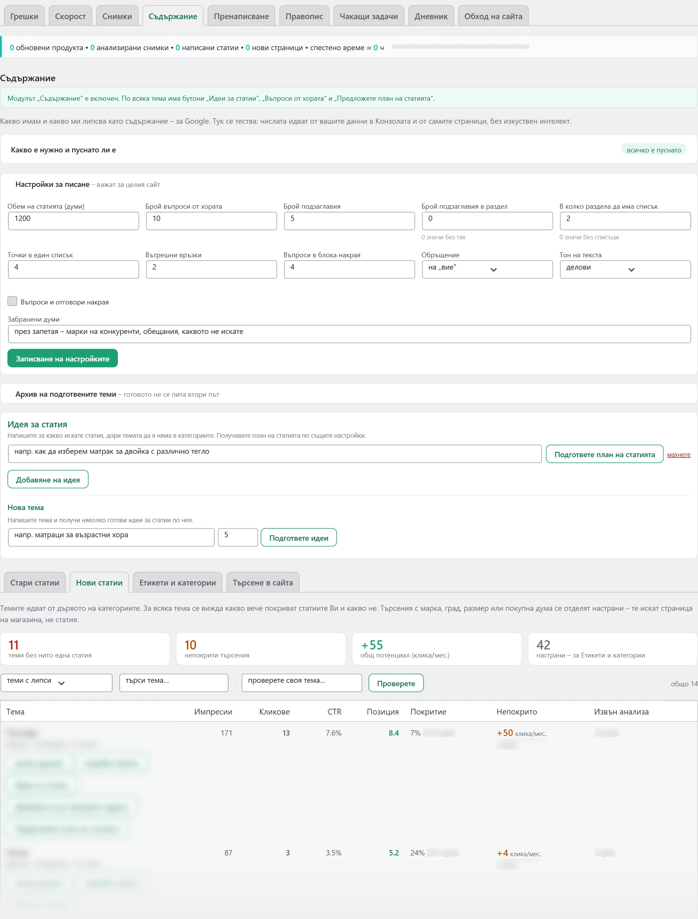Click the "всичко е пуснато" status badge

654,150
